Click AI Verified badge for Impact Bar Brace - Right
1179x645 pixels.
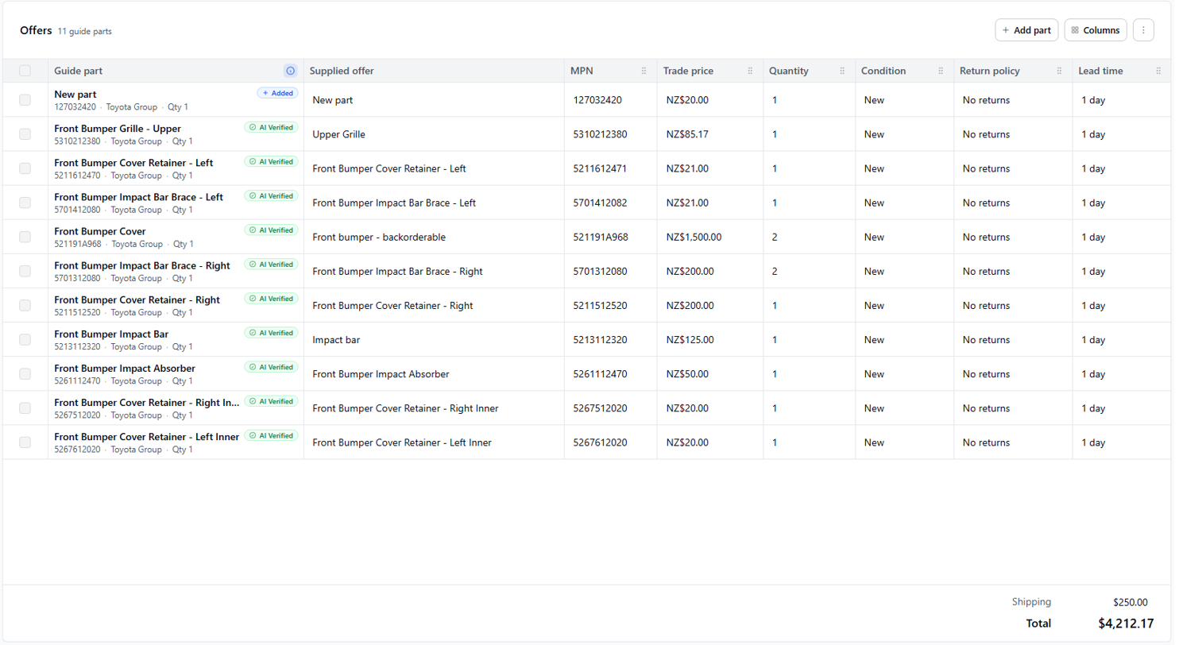(x=271, y=264)
